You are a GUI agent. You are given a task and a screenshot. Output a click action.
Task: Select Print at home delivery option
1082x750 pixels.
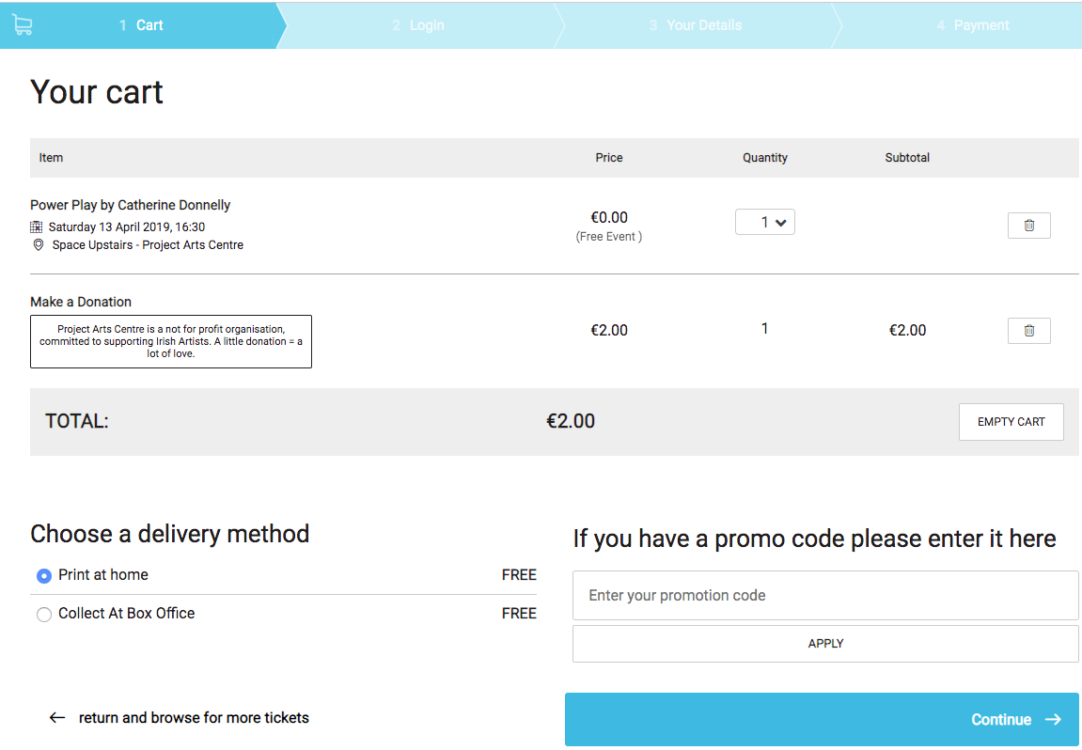click(44, 575)
